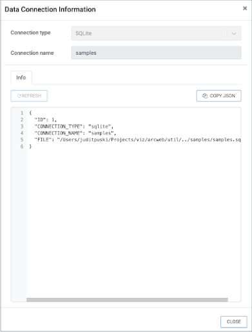This screenshot has height=332, width=252.
Task: Click the FILE path value text
Action: click(149, 140)
